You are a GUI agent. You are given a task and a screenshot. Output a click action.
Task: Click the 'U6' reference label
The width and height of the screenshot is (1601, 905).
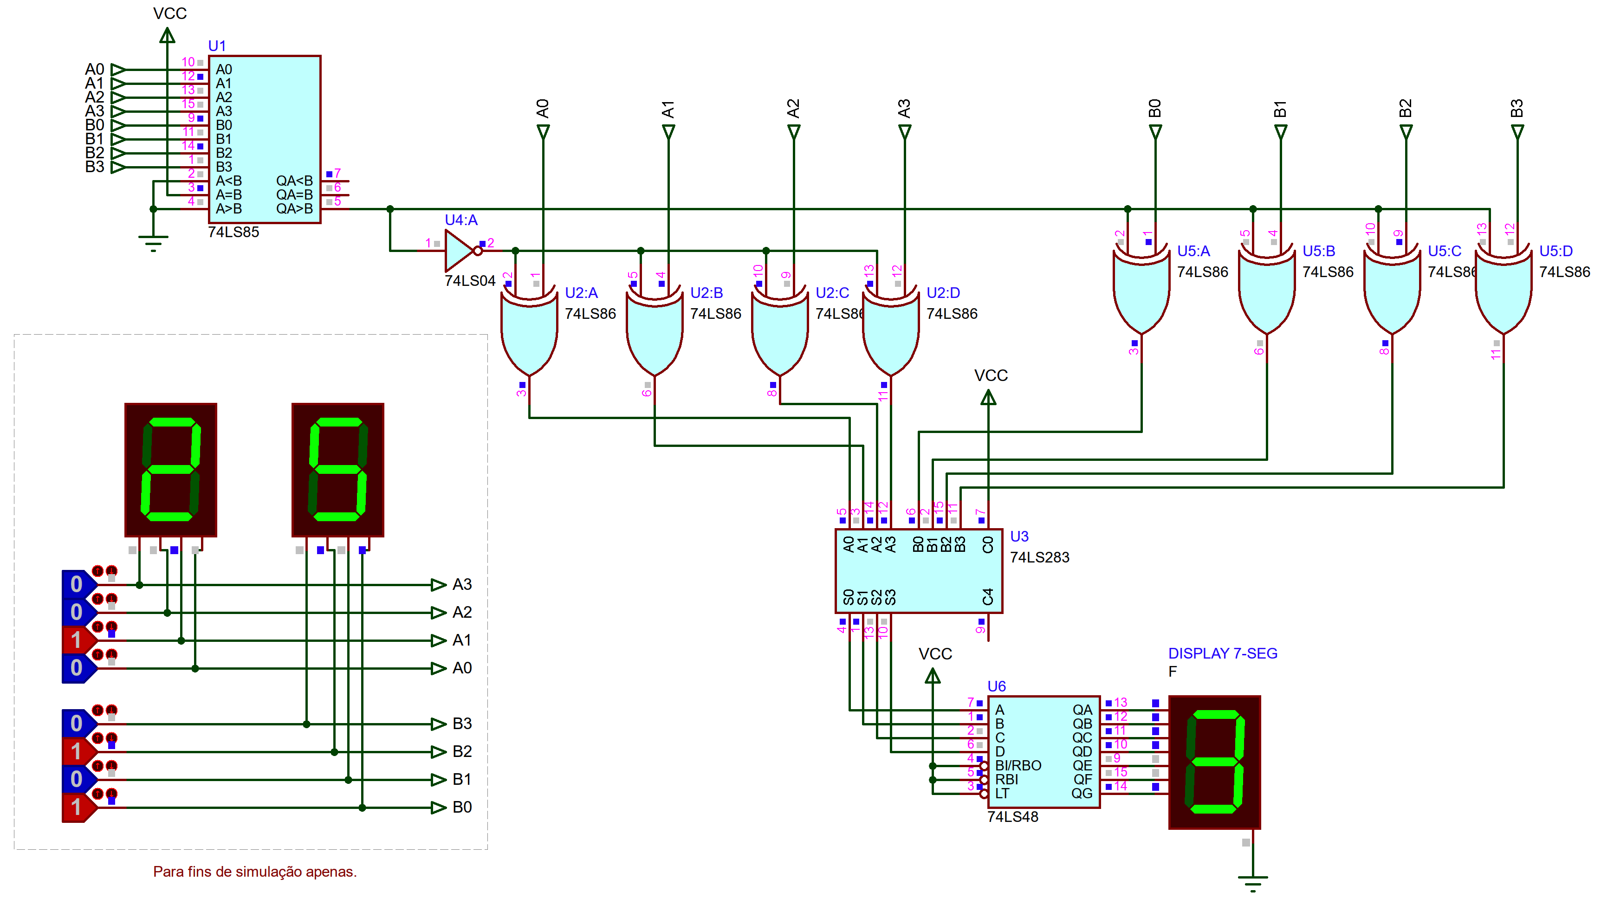click(996, 686)
